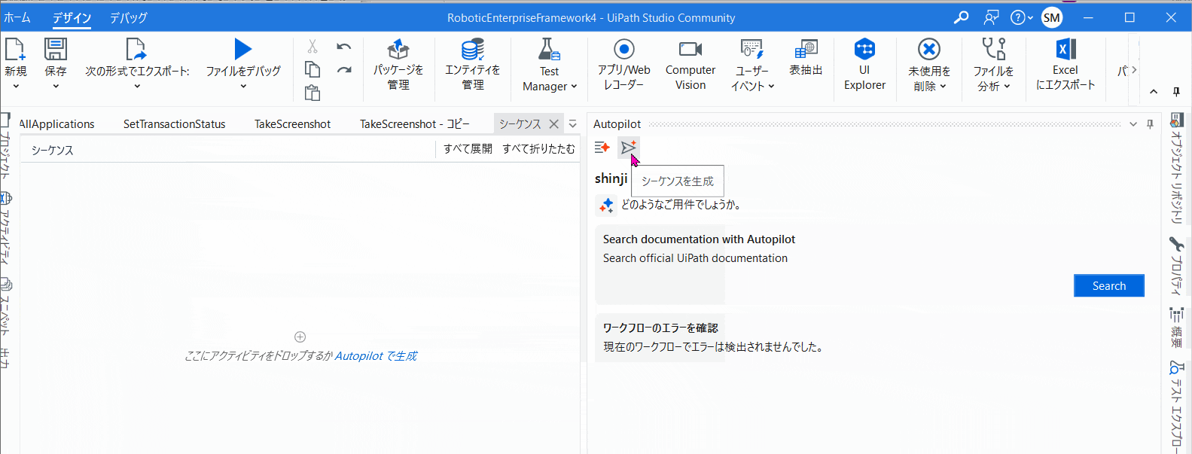Image resolution: width=1192 pixels, height=454 pixels.
Task: Open the Outline (概要) side panel
Action: click(x=1176, y=328)
